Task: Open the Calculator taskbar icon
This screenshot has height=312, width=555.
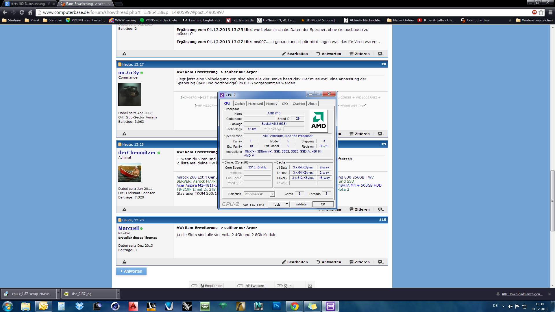Action: pyautogui.click(x=61, y=306)
